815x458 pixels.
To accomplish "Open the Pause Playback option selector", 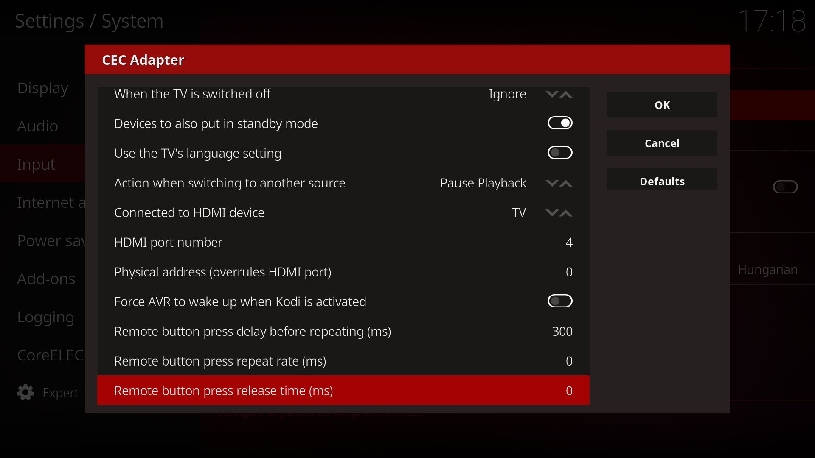I will [483, 183].
